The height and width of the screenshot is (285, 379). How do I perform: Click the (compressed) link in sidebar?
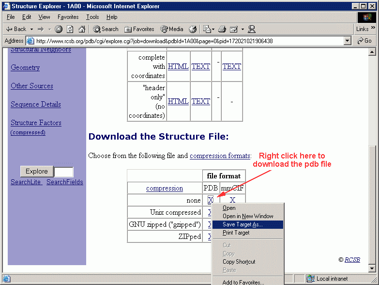pyautogui.click(x=28, y=132)
